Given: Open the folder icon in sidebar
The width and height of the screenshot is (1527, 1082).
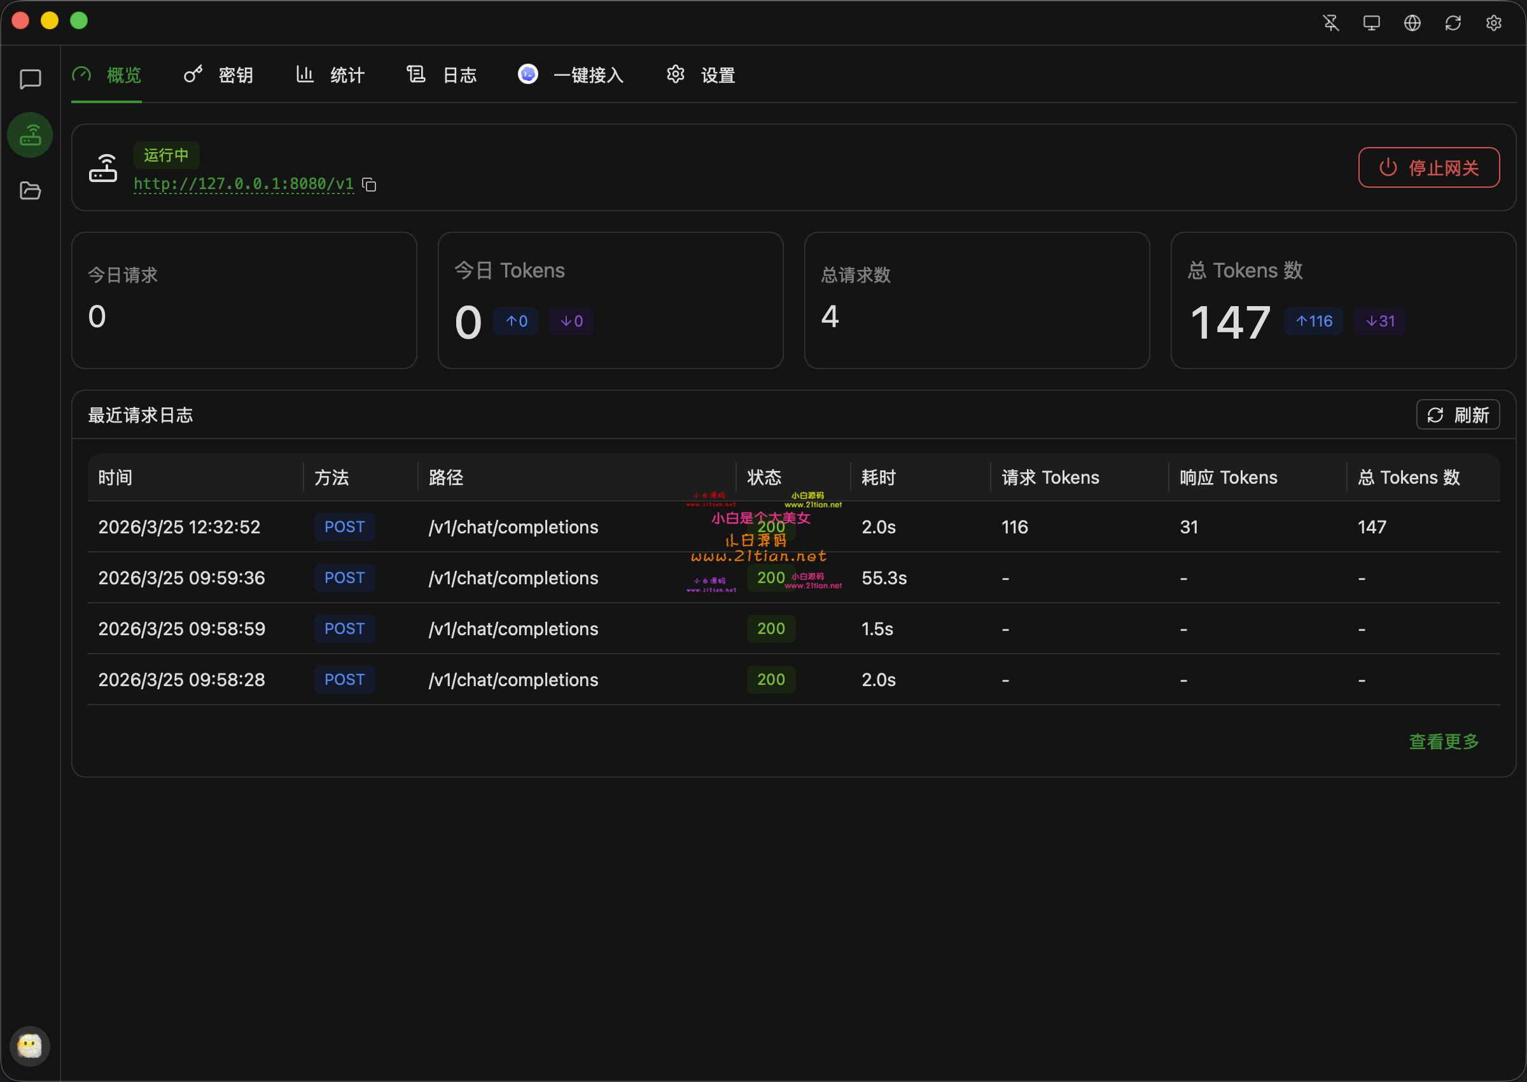Looking at the screenshot, I should coord(30,191).
